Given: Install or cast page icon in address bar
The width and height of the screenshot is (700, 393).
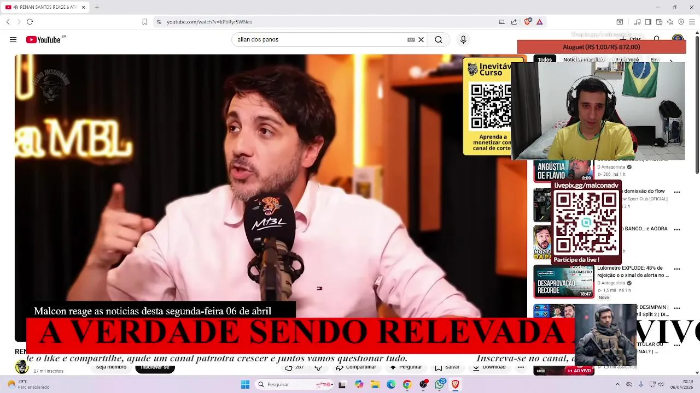Looking at the screenshot, I should coord(501,22).
